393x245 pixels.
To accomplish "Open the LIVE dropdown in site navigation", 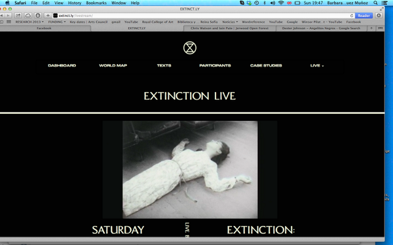I will point(317,65).
